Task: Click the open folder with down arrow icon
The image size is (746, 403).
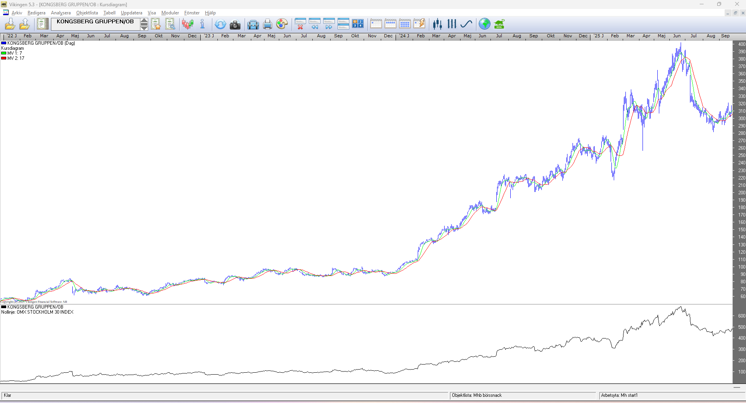Action: 10,24
